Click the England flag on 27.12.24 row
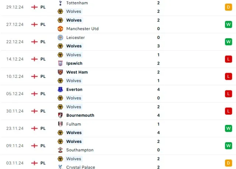 pyautogui.click(x=34, y=24)
